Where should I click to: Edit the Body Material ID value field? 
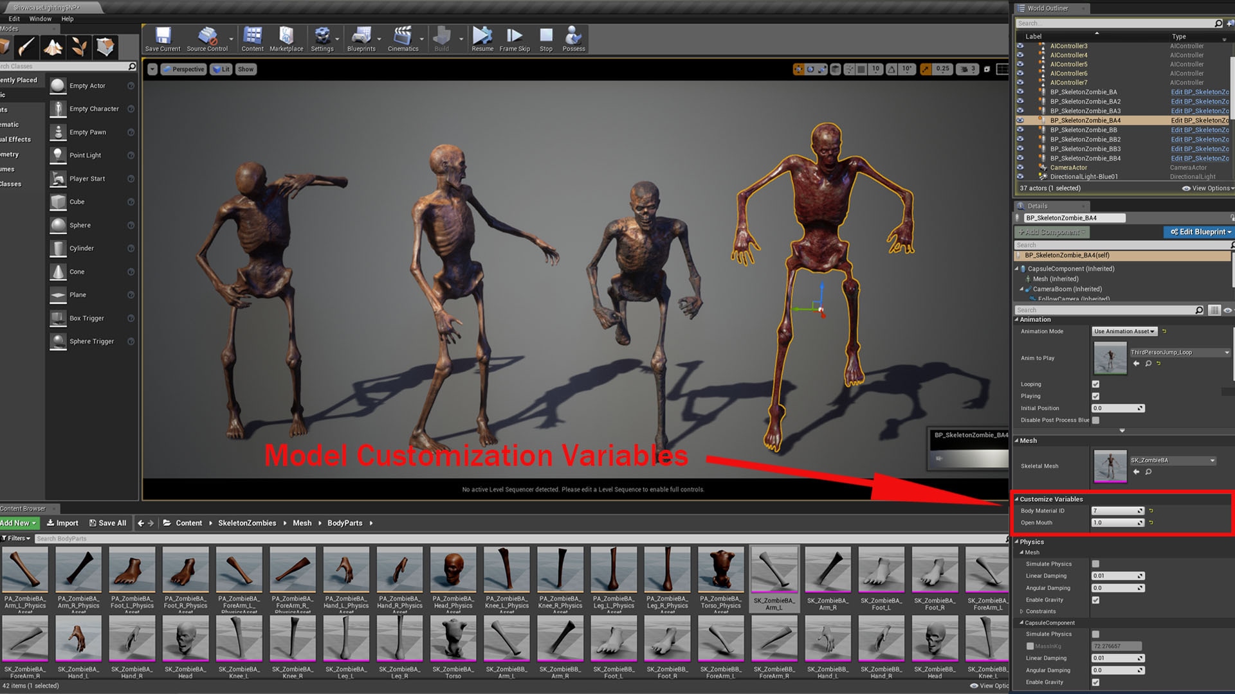point(1116,510)
